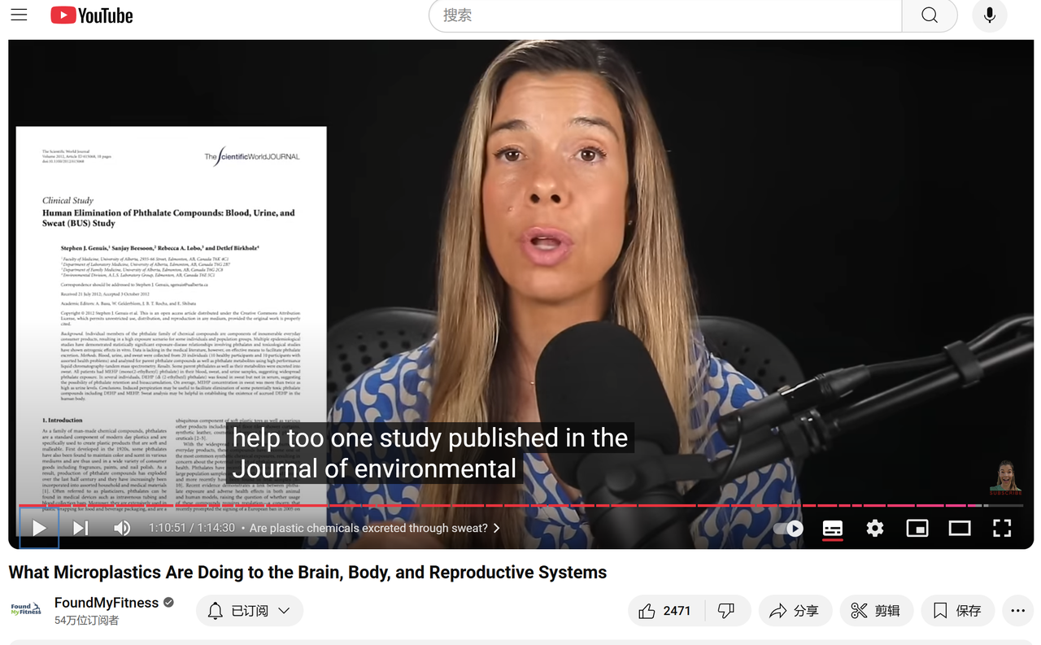Like the video with 2471 likes
This screenshot has height=645, width=1041.
664,611
